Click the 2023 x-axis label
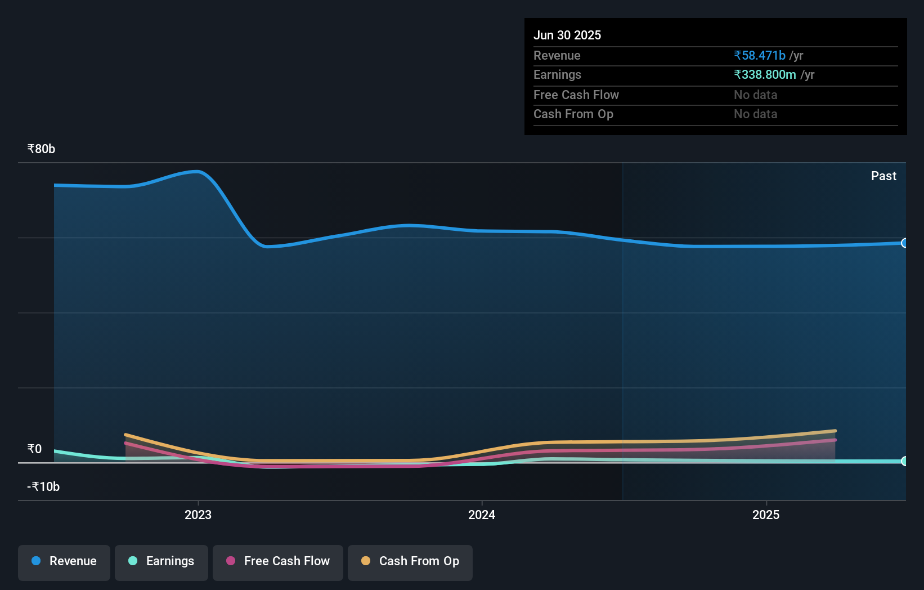This screenshot has height=590, width=924. (198, 515)
